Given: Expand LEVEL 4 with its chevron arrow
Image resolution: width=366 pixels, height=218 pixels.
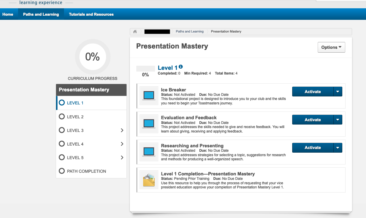Looking at the screenshot, I should pos(122,144).
